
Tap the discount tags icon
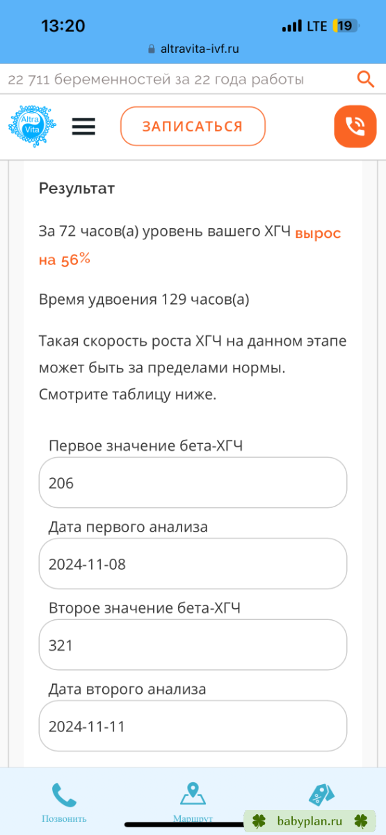coord(321,795)
